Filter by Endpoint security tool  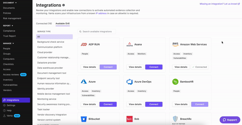click(x=48, y=78)
